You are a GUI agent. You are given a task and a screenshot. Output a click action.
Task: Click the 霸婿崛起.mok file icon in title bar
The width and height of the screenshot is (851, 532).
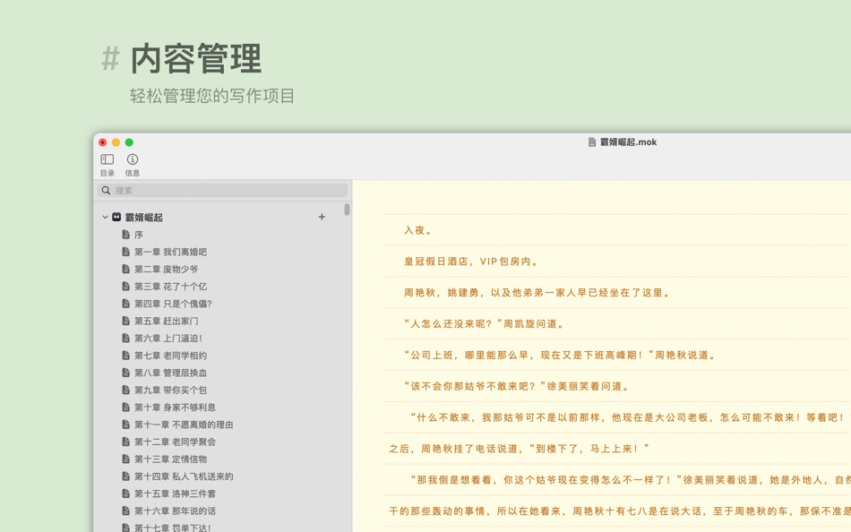592,142
